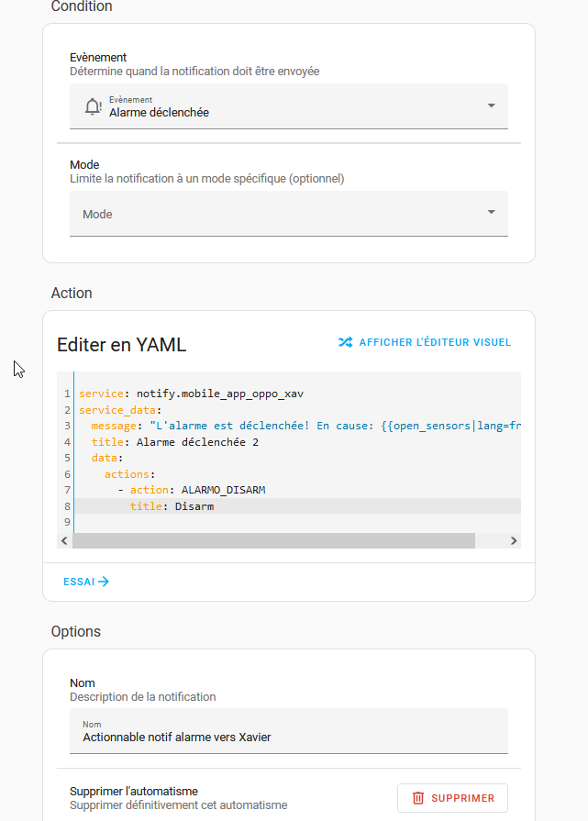The image size is (588, 821).
Task: Click the shuffle icon beside Afficher l'éditeur visuel
Action: [345, 342]
